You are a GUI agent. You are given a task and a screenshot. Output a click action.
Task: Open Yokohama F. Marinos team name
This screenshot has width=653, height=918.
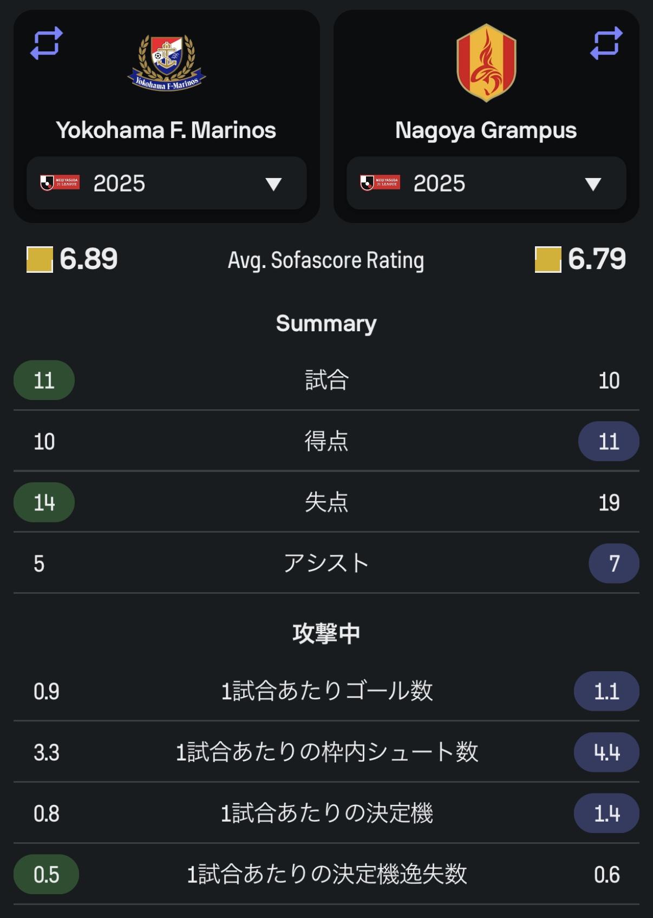coord(166,130)
